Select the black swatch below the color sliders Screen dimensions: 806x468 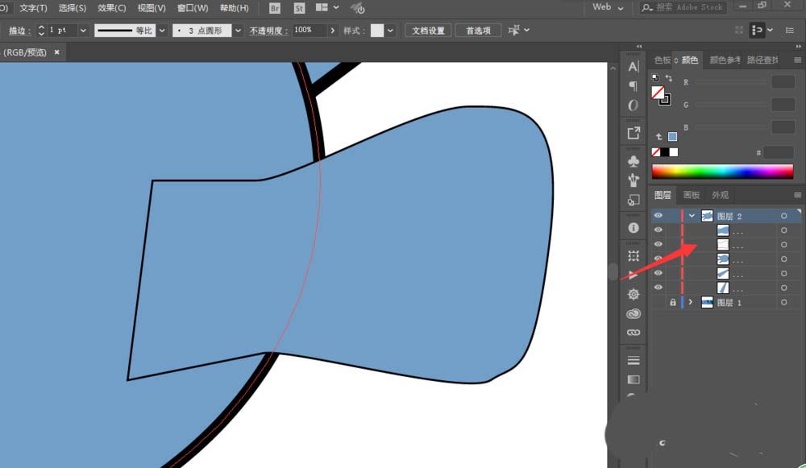point(665,152)
